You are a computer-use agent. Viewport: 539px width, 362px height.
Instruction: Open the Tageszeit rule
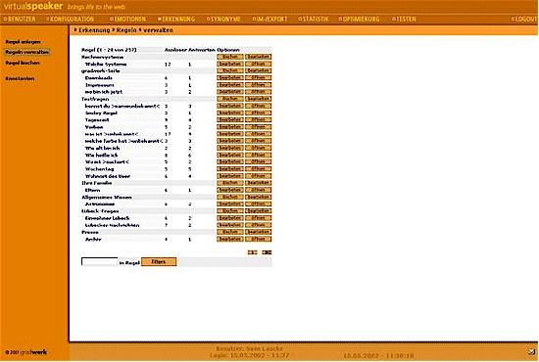(x=258, y=119)
